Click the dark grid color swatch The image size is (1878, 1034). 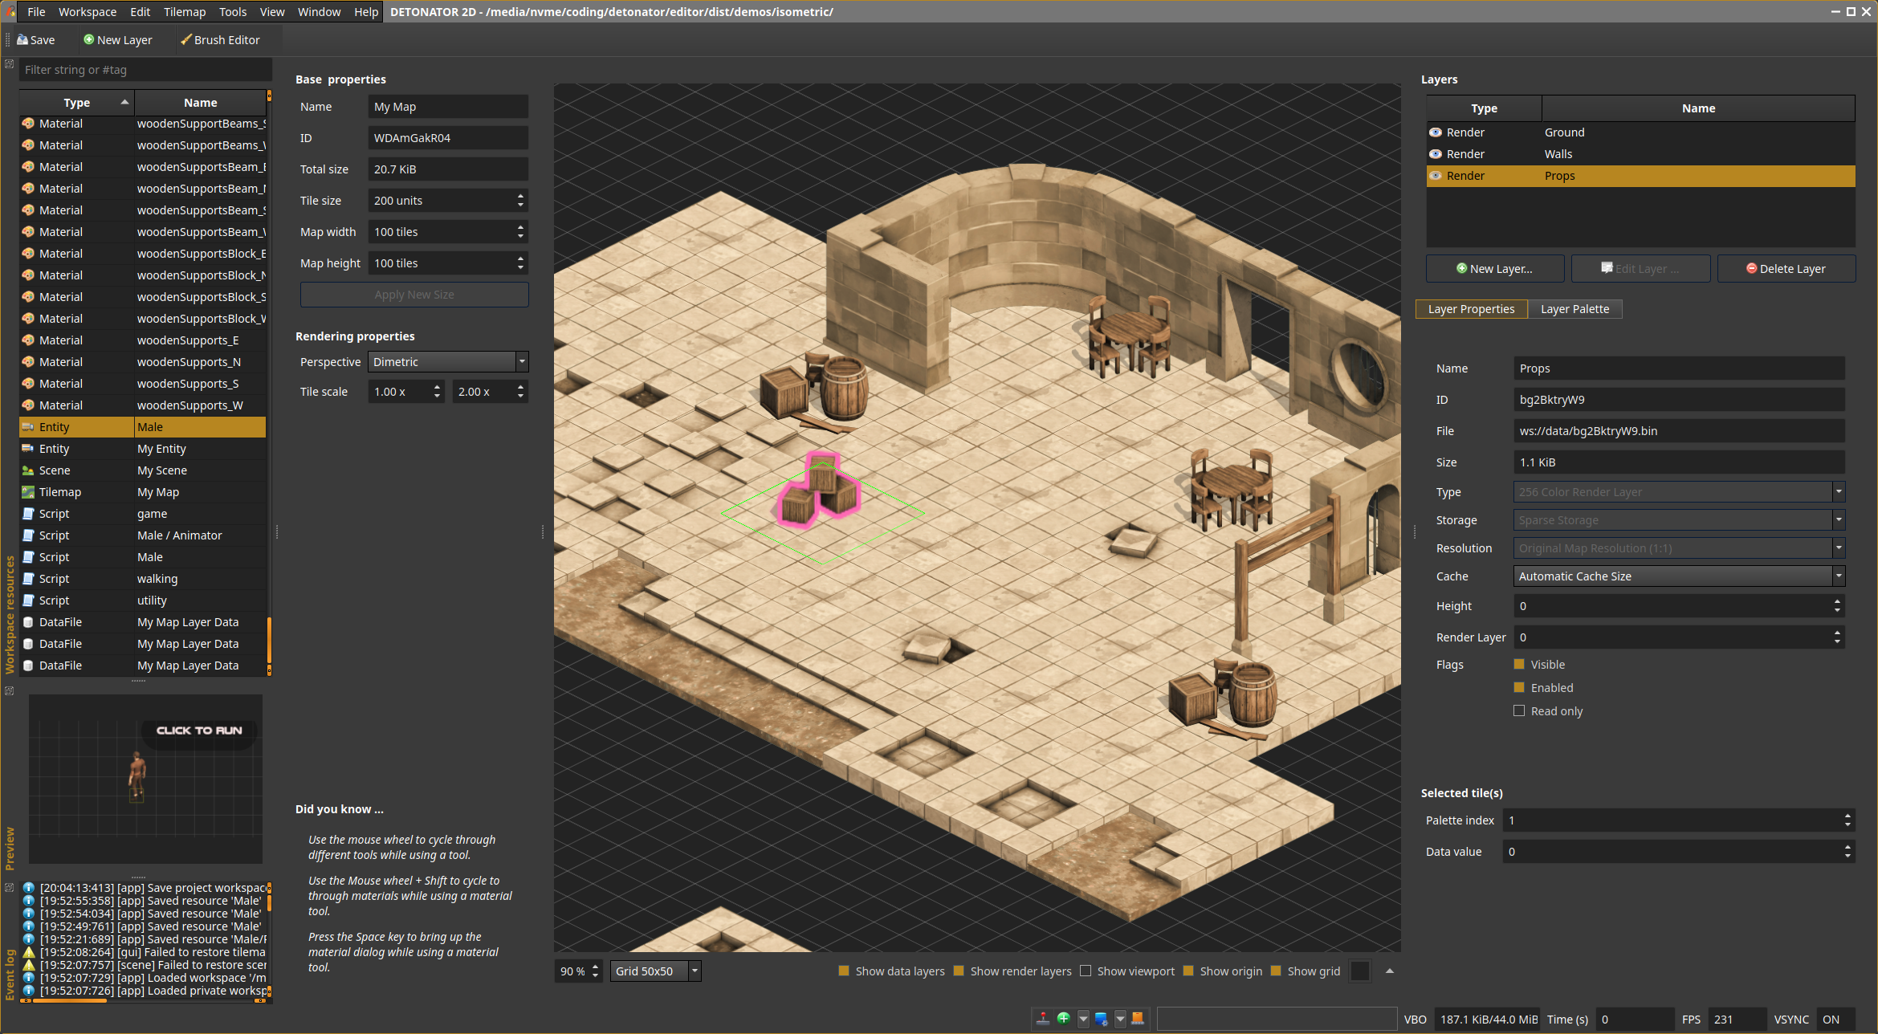point(1360,971)
